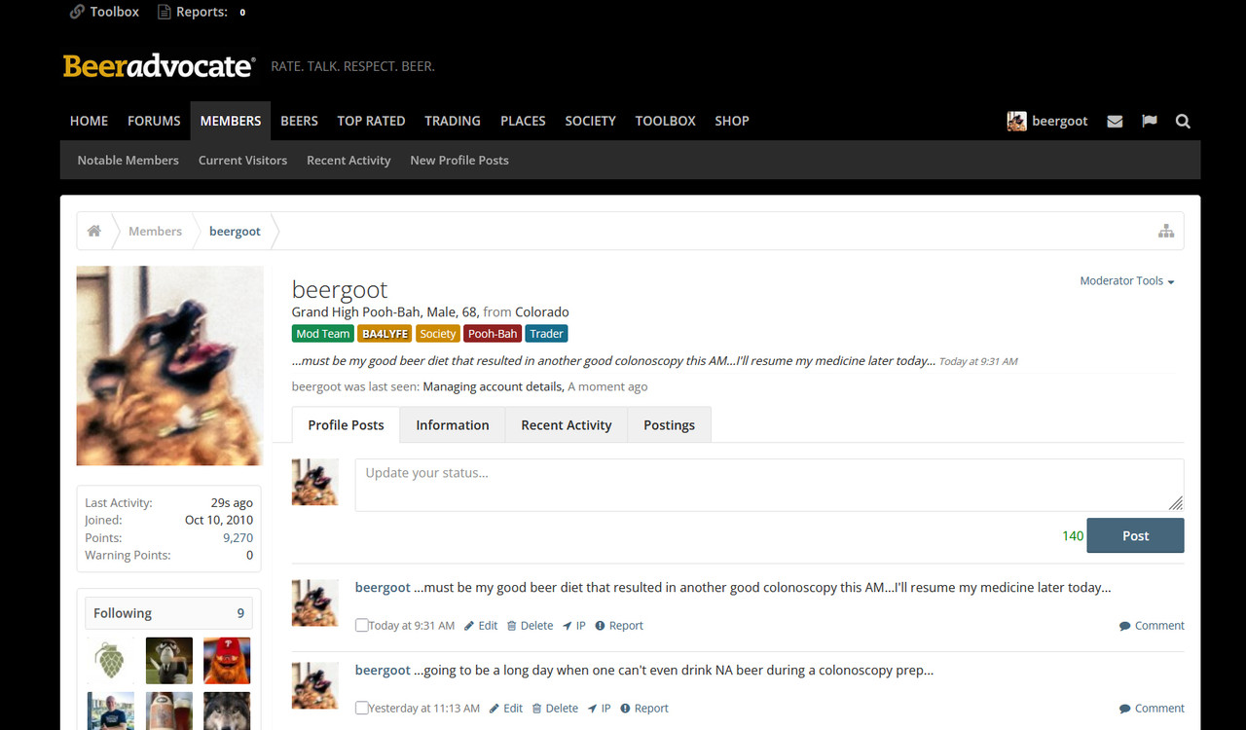Click the Managing account details link
Screen dimensions: 1246x730
493,386
